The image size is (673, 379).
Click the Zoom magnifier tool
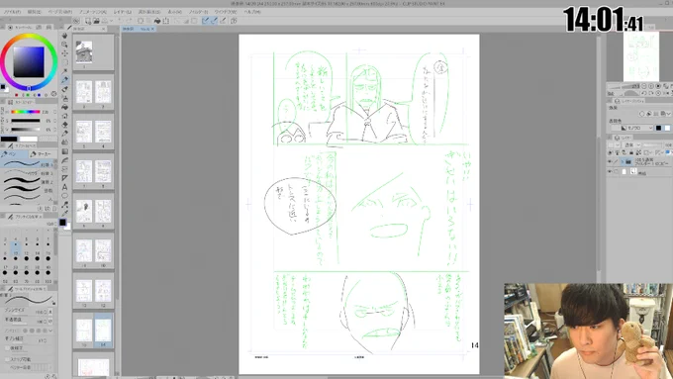tap(64, 45)
